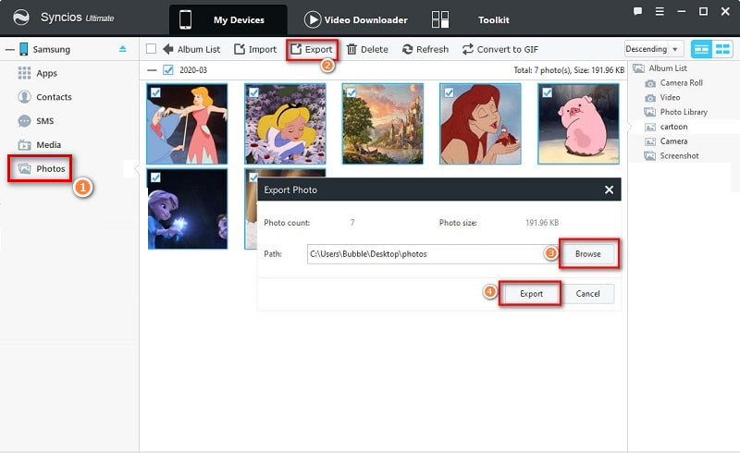The width and height of the screenshot is (740, 453).
Task: Select the Cinderella photo thumbnail
Action: pyautogui.click(x=187, y=124)
